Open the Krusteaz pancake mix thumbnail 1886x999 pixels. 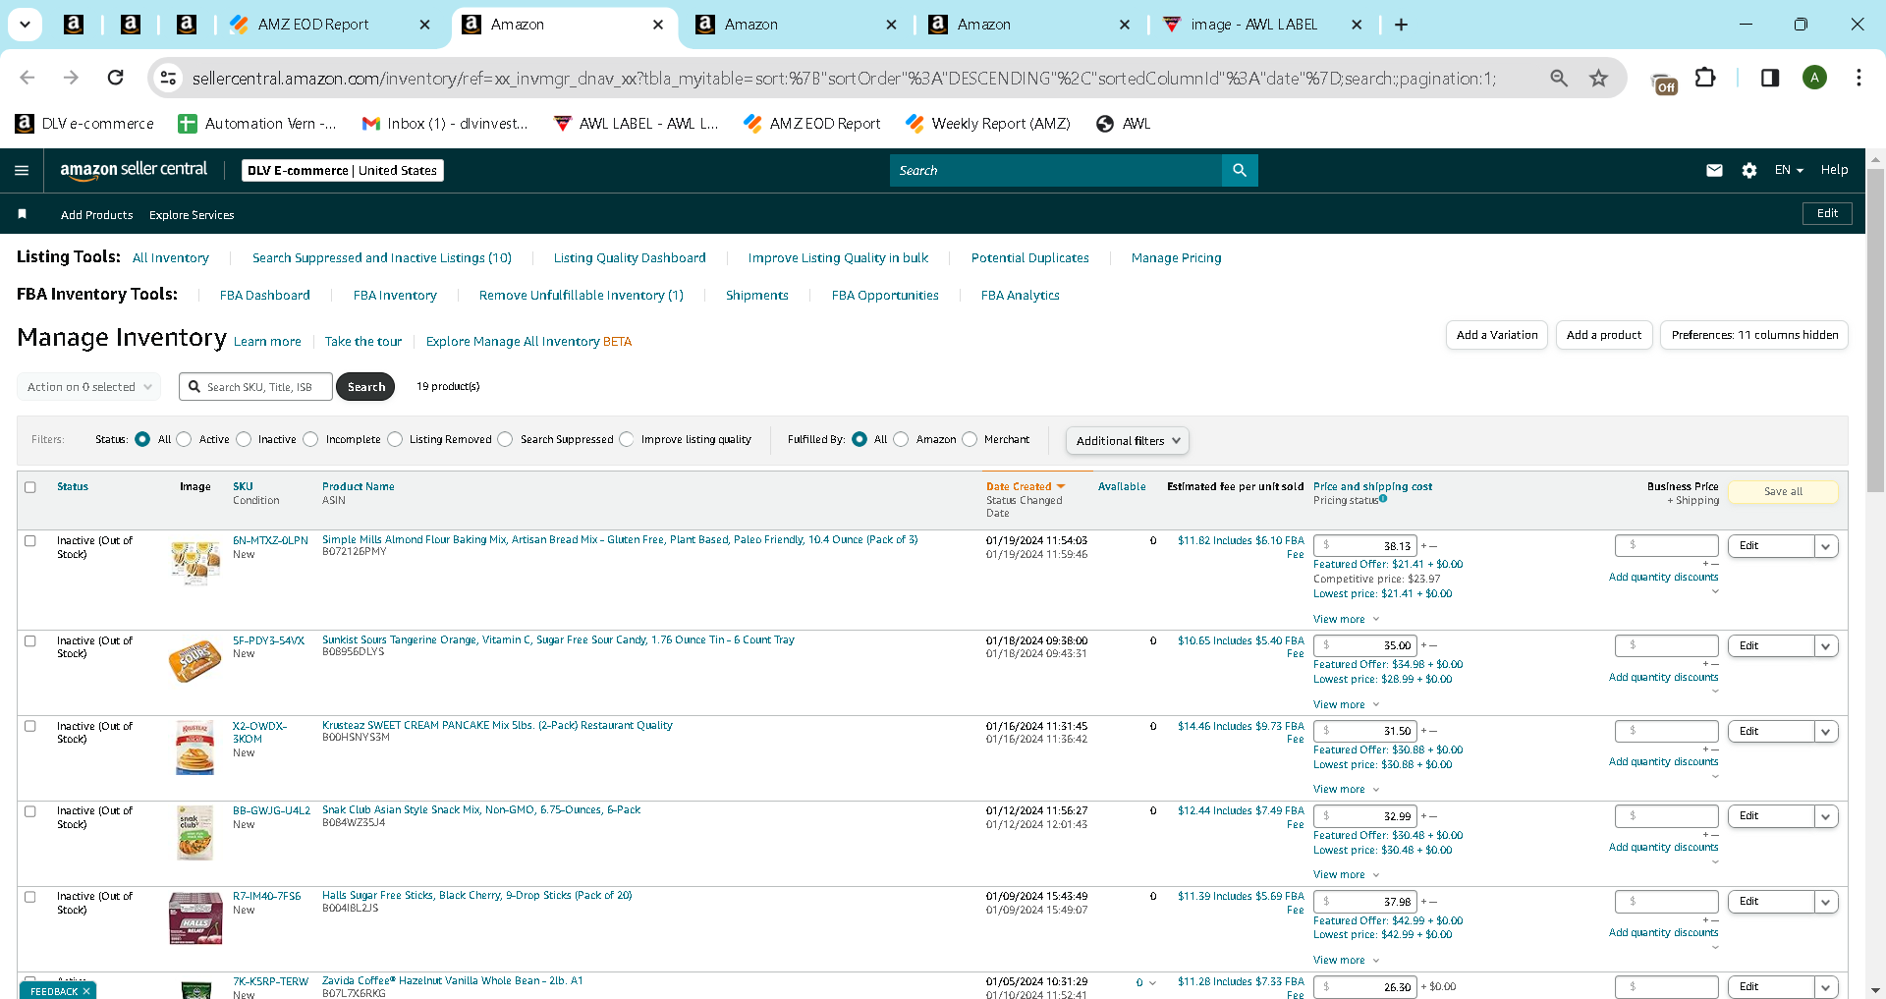[194, 749]
